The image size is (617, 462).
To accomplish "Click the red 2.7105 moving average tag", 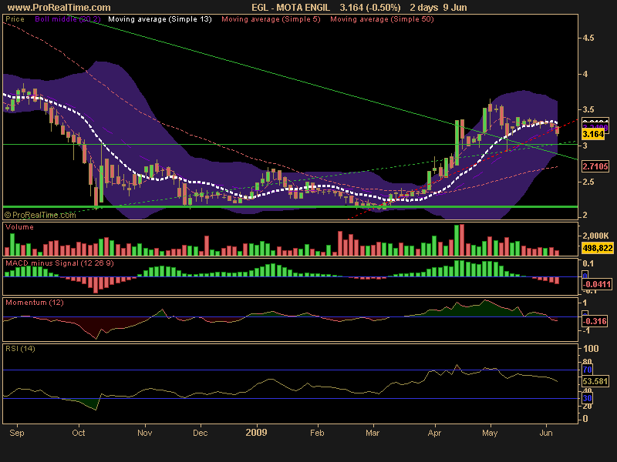I will (x=594, y=166).
